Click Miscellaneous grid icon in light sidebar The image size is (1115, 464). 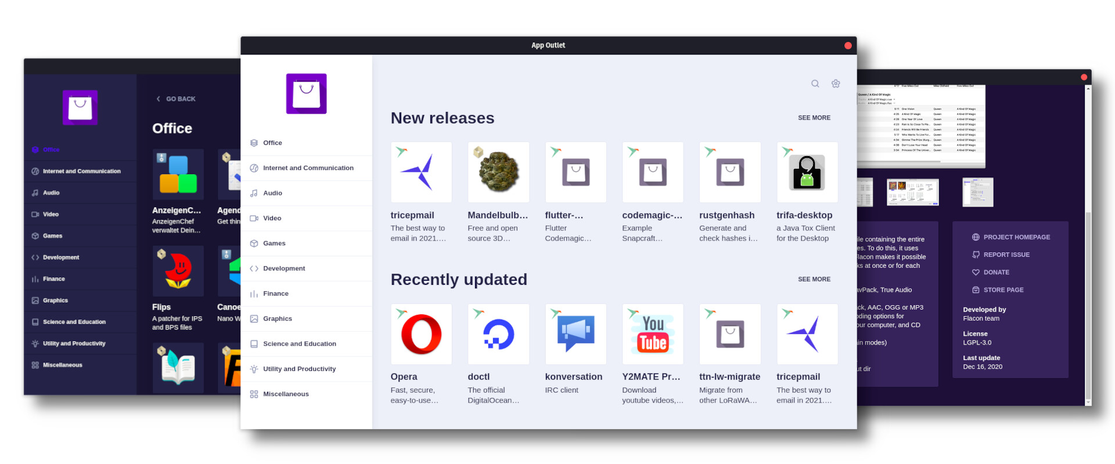point(254,394)
